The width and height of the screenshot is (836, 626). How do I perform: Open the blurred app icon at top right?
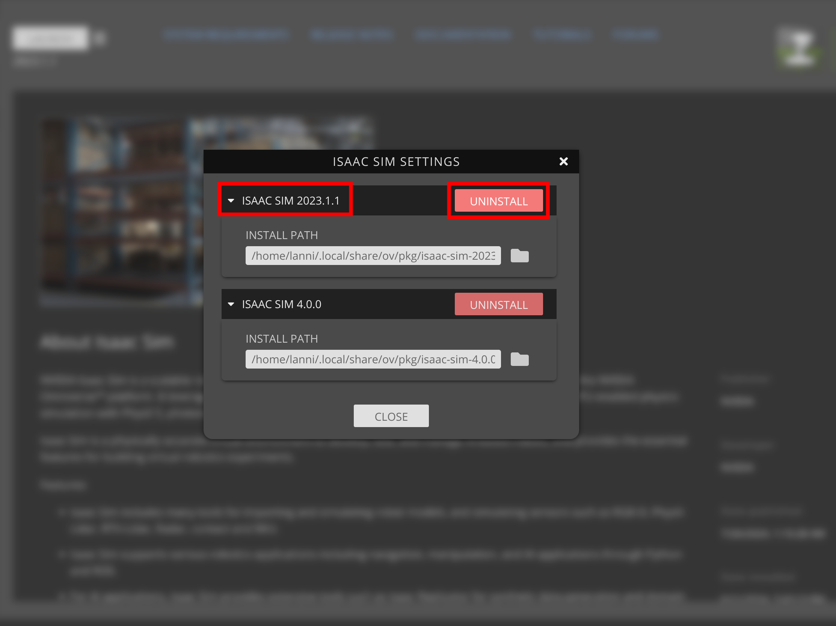click(x=797, y=48)
